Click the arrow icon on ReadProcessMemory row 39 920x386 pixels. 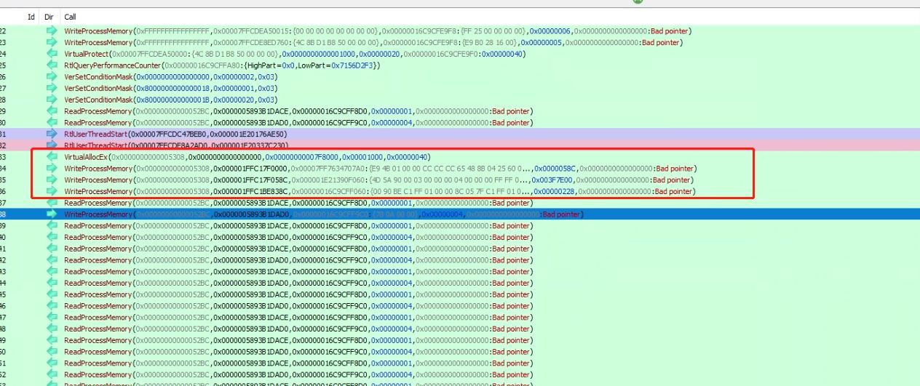point(52,225)
